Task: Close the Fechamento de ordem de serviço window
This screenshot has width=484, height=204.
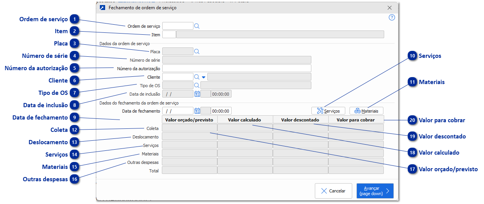Action: pos(390,8)
